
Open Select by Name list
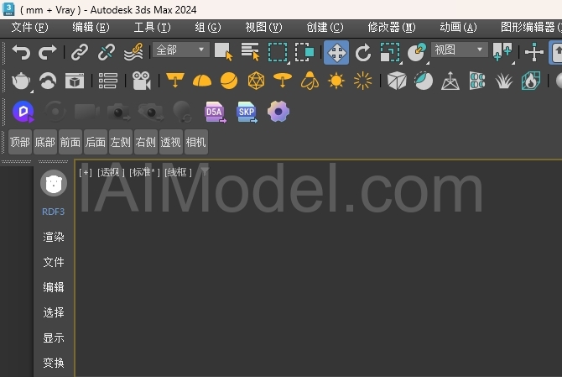coord(250,52)
